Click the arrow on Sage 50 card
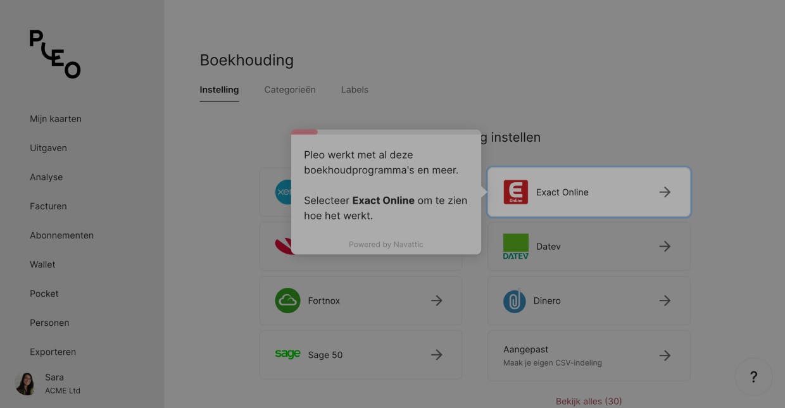The width and height of the screenshot is (785, 408). tap(437, 355)
